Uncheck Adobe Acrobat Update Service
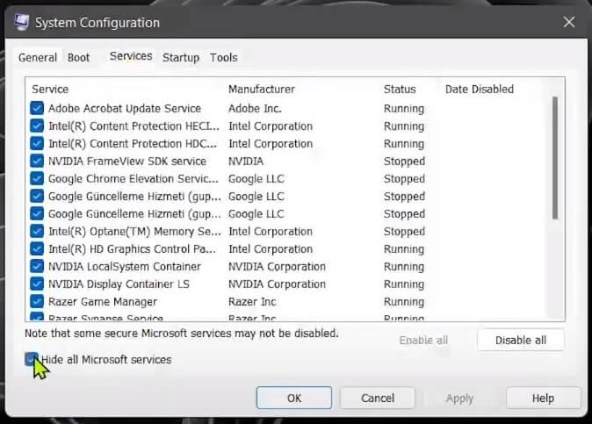592x424 pixels. tap(37, 108)
